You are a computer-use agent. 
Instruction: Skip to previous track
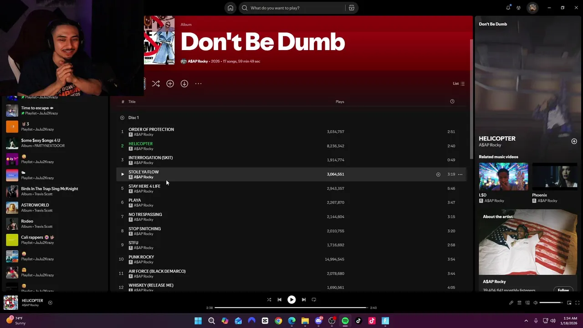pyautogui.click(x=279, y=300)
